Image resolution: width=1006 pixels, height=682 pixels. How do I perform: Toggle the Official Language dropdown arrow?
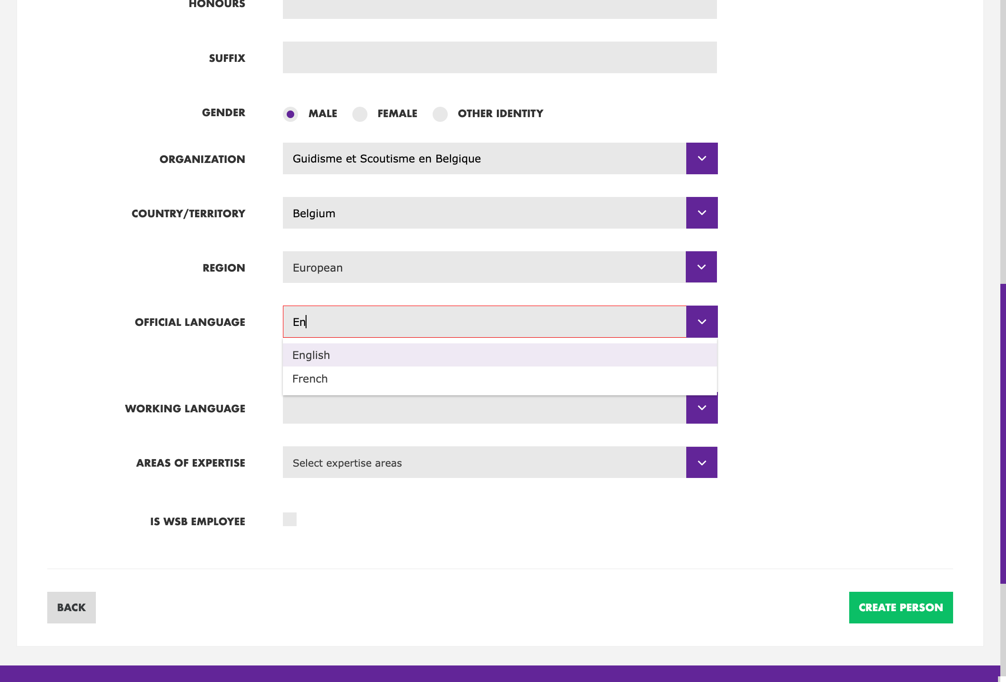tap(702, 322)
